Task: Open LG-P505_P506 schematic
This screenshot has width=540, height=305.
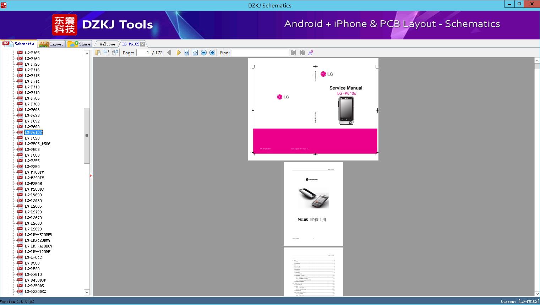Action: [37, 144]
